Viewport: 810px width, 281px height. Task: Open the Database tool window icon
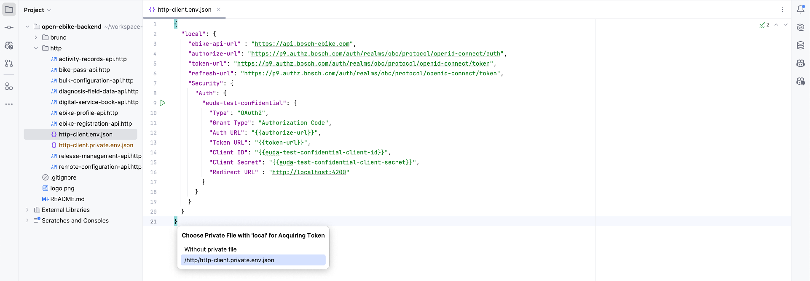pyautogui.click(x=800, y=45)
